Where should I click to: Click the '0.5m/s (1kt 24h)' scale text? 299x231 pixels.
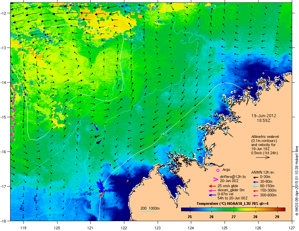[265, 153]
